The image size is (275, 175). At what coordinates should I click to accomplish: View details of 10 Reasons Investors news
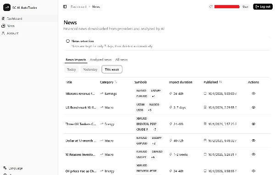pyautogui.click(x=253, y=154)
